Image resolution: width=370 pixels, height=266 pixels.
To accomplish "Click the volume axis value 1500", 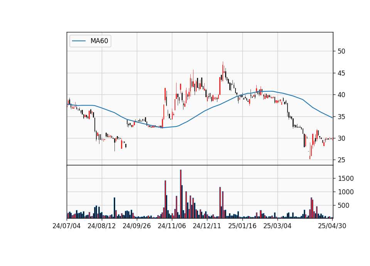I will pos(346,178).
